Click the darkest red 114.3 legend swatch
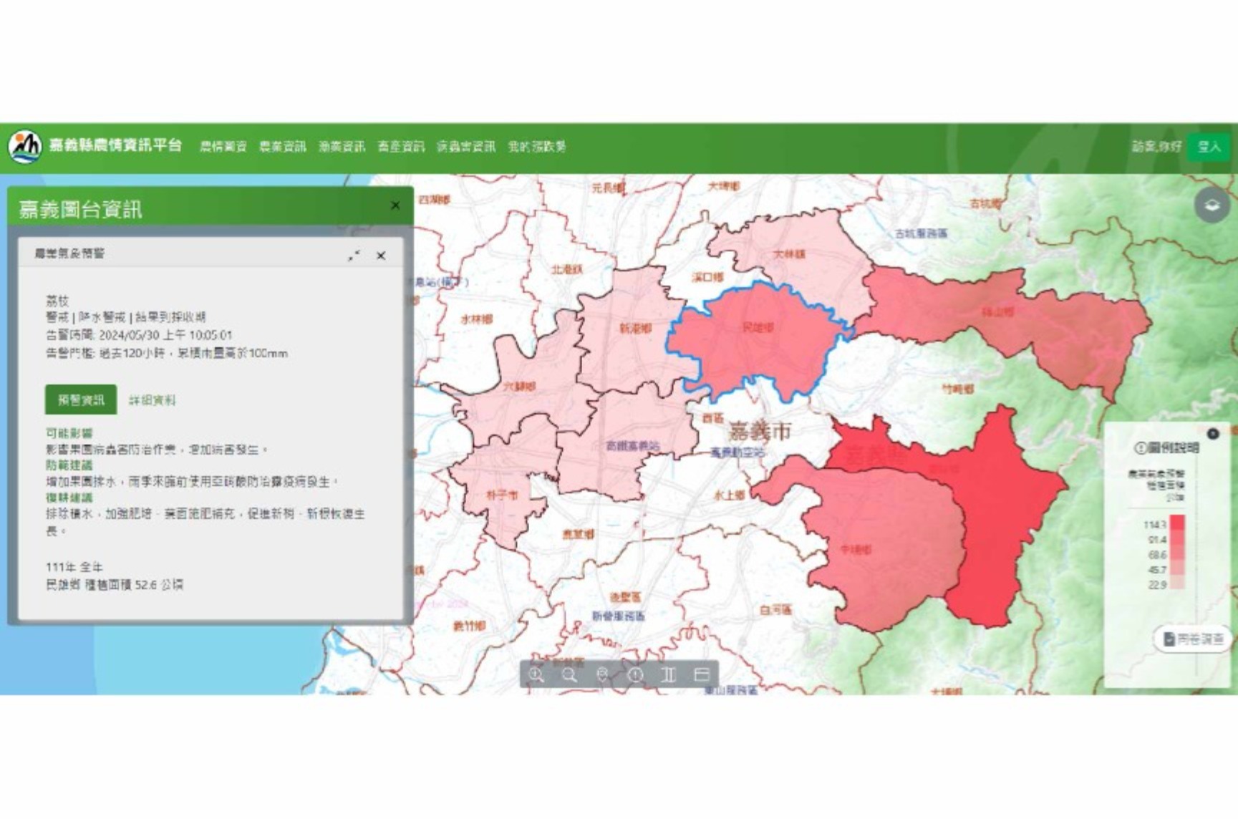Screen dimensions: 1238x819 [x=1177, y=523]
